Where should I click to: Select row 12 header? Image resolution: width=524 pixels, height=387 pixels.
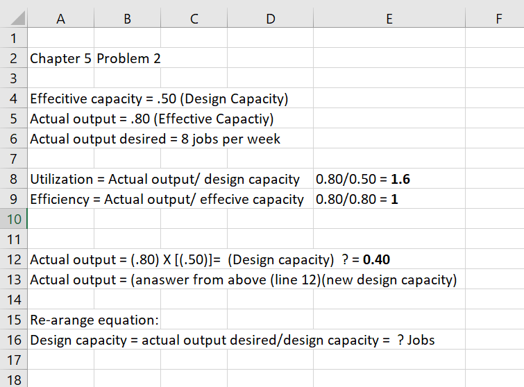(x=13, y=259)
